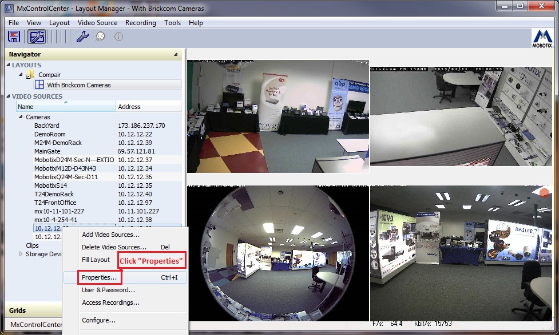Viewport: 559px width, 335px height.
Task: Open the Layout menu
Action: [60, 23]
